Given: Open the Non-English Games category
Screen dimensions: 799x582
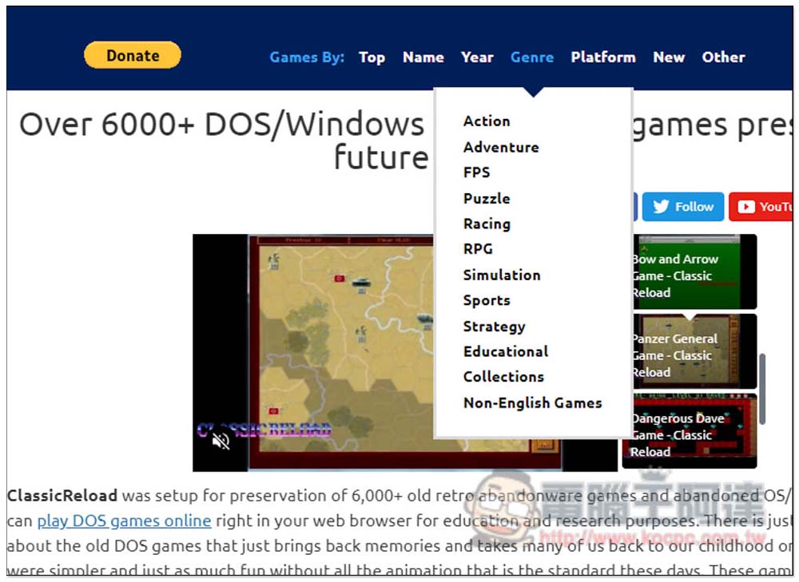Looking at the screenshot, I should coord(532,403).
